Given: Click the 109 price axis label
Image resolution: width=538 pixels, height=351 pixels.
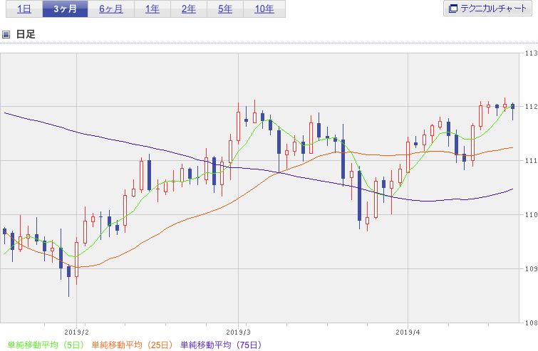Looking at the screenshot, I should point(531,268).
